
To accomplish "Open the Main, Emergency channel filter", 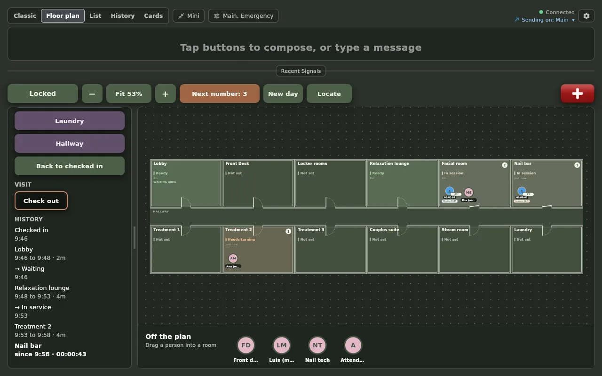I will pyautogui.click(x=243, y=16).
